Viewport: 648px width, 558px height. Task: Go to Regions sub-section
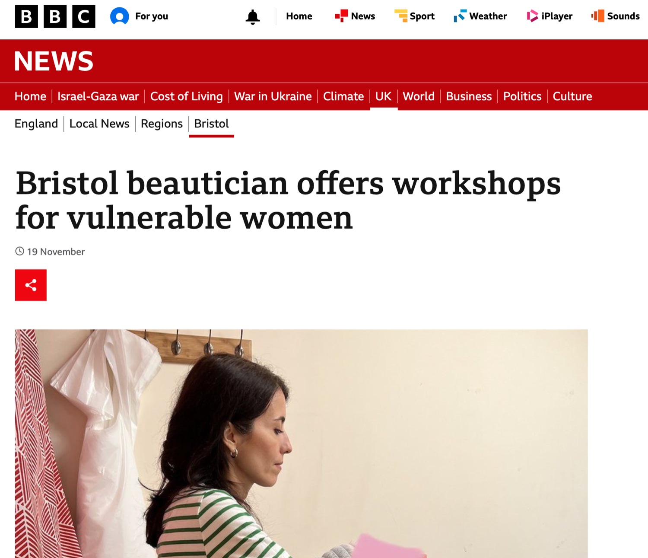[x=162, y=124]
